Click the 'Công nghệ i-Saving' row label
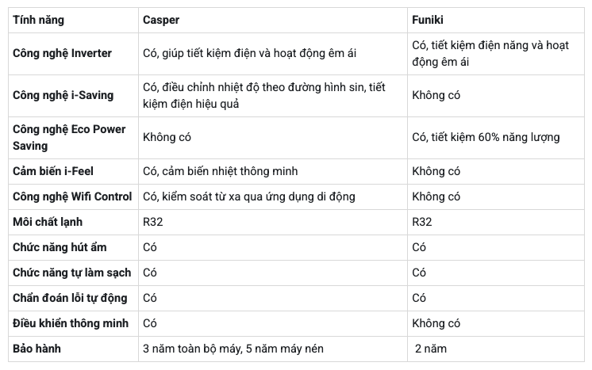592x370 pixels. 63,95
